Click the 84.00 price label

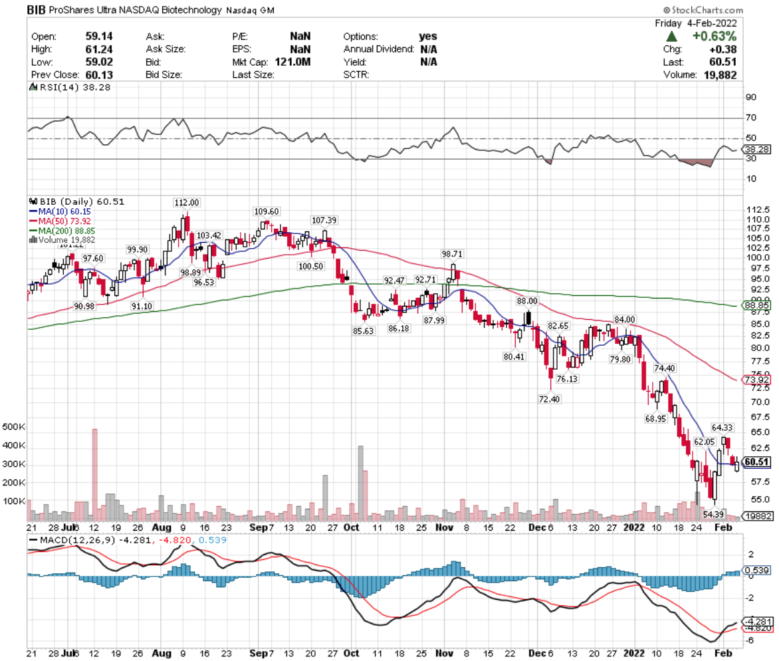click(625, 320)
